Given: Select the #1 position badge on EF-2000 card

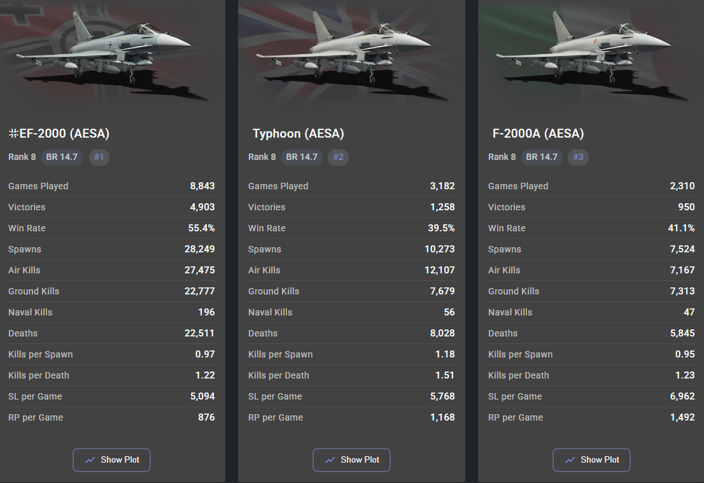Looking at the screenshot, I should tap(99, 157).
